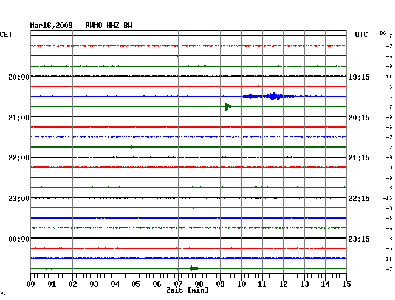
Task: Click the 12 minute axis label
Action: 283,284
